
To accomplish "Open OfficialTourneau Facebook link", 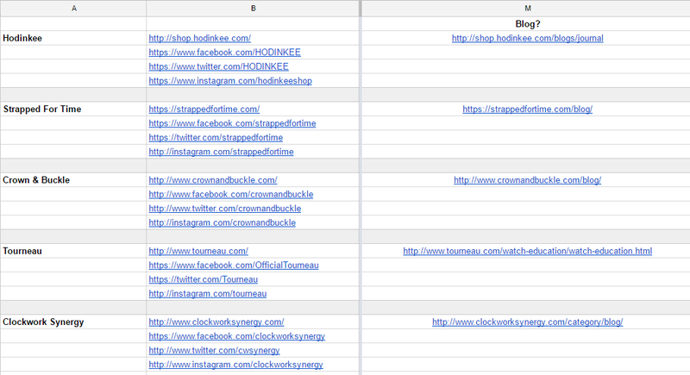I will pos(234,266).
